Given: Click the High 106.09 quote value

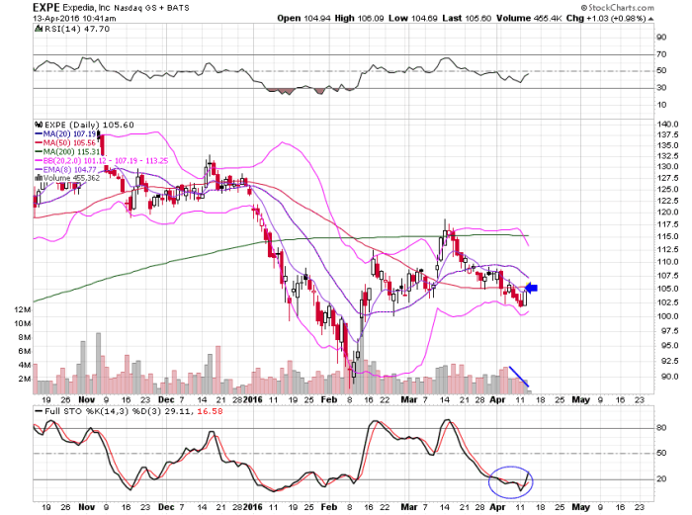Looking at the screenshot, I should coord(359,18).
